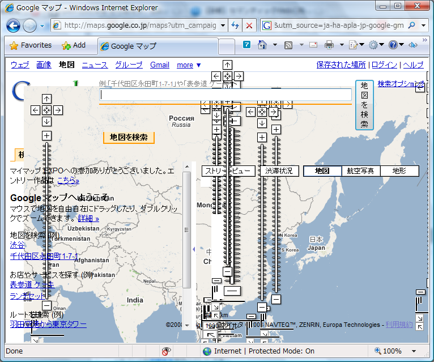Image resolution: width=434 pixels, height=362 pixels.
Task: Expand hidden toolbar items with the double chevron
Action: 424,40
